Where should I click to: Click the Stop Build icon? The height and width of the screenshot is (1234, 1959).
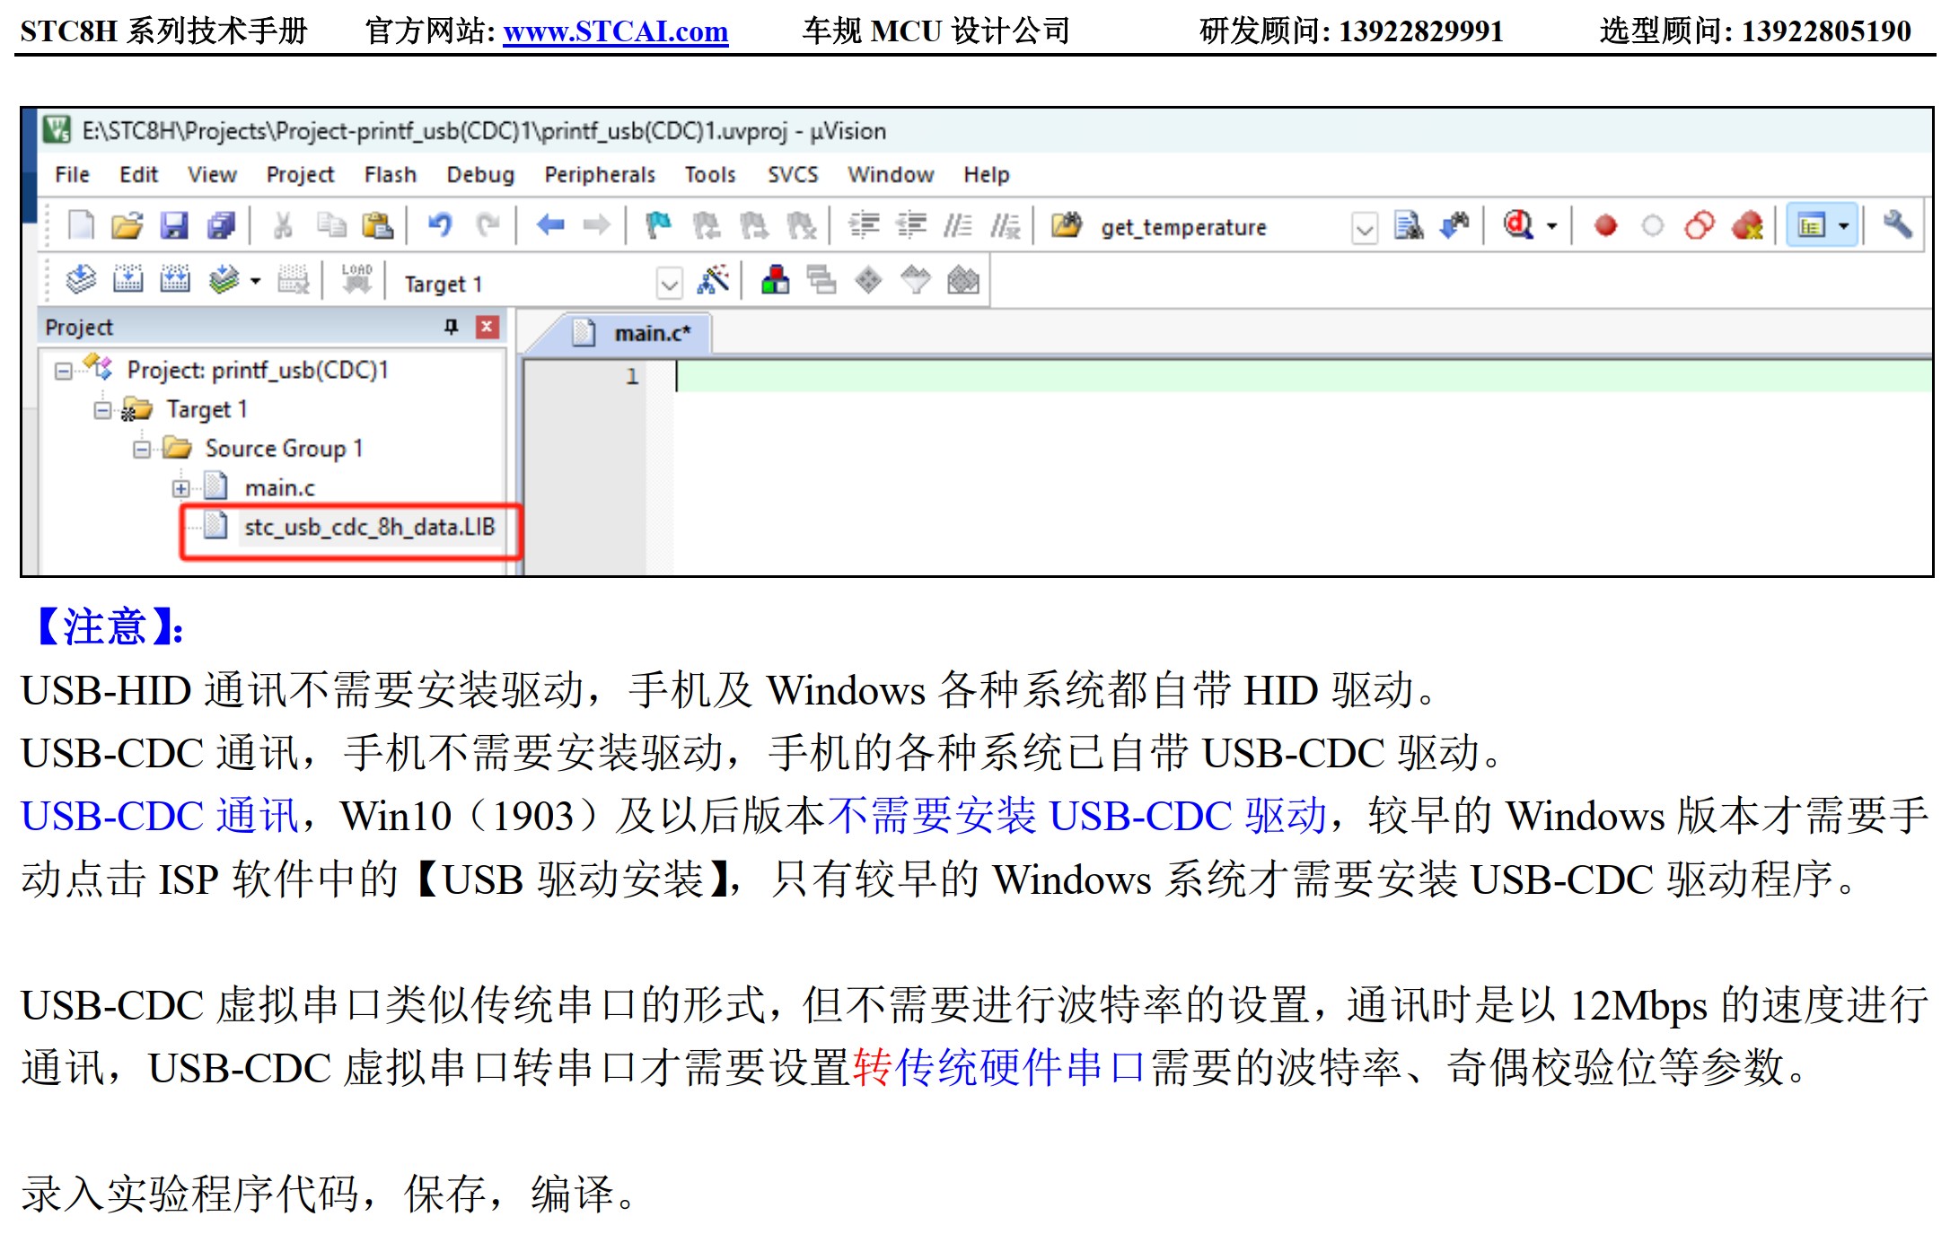(x=293, y=280)
